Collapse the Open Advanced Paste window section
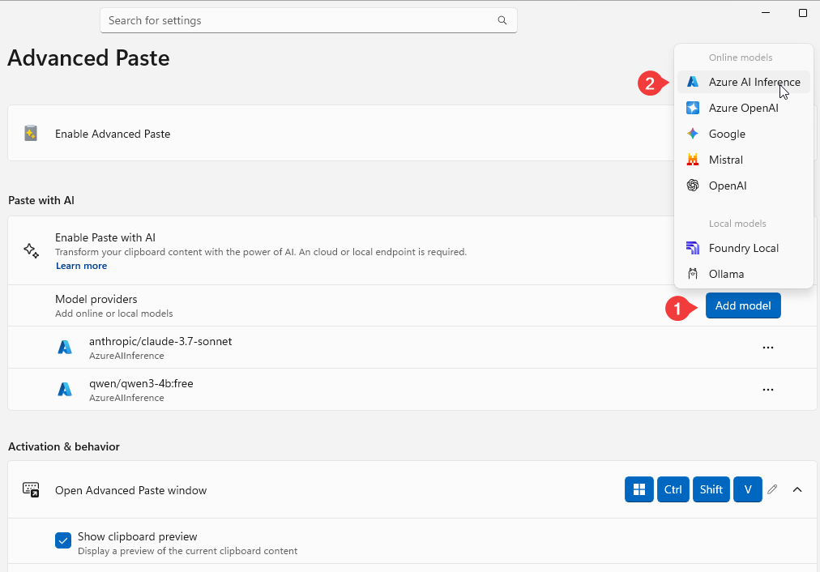The image size is (820, 572). click(797, 489)
